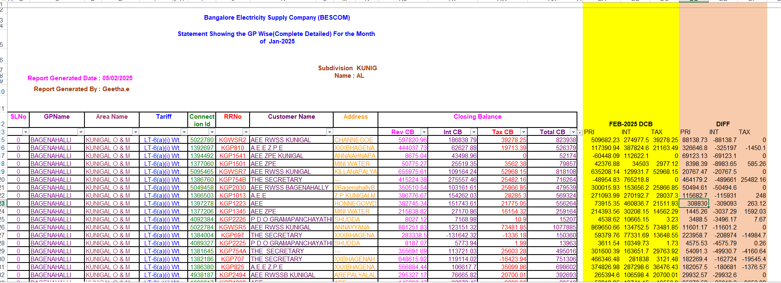Select customer name AEE ZPE KUNIGAL
The height and width of the screenshot is (283, 781).
tap(291, 156)
